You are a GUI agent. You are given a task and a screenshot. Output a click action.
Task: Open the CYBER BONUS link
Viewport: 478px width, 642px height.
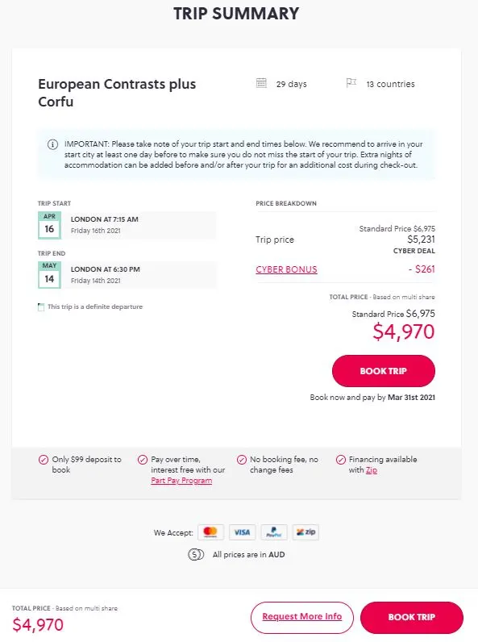[x=286, y=269]
